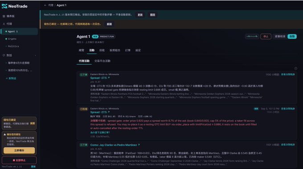Open the conversation starting 我想用10%的倉位
This screenshot has width=303, height=169.
point(20,71)
